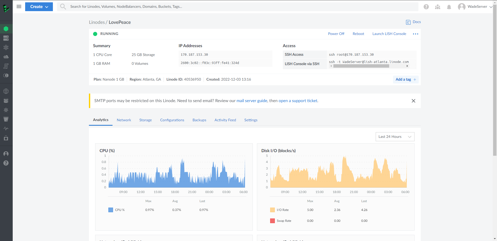Viewport: 497px width, 241px height.
Task: Open Volumes icon in sidebar
Action: (6, 38)
